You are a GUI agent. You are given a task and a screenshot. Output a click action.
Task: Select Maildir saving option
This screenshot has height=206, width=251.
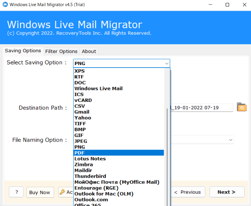point(119,170)
